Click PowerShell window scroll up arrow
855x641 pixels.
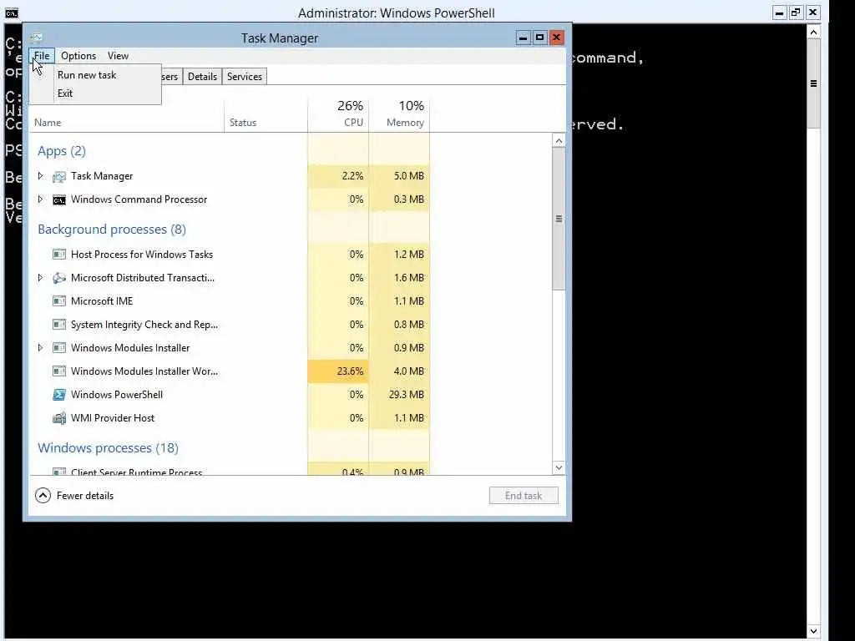[813, 33]
